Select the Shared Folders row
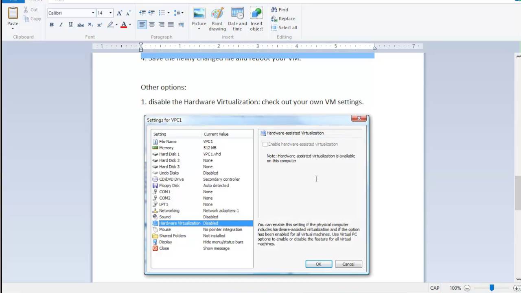 (202, 236)
